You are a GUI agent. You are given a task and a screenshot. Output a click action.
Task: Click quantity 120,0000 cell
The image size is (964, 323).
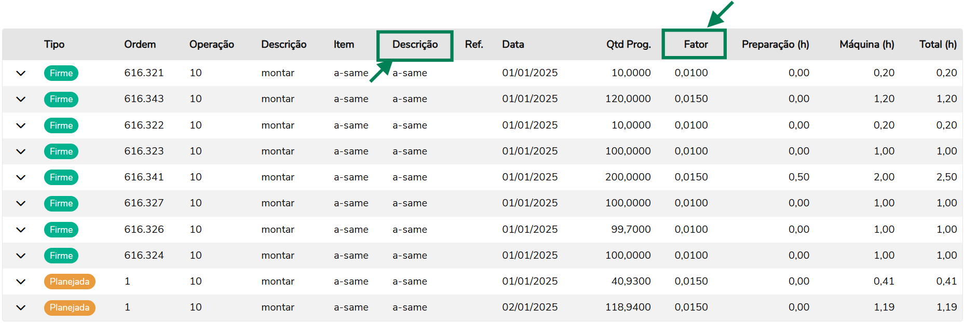click(628, 99)
